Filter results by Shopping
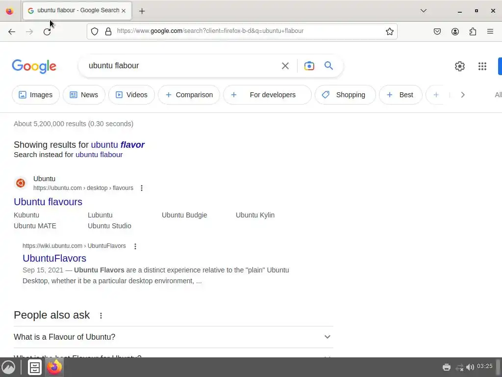Screen dimensions: 502x377 point(345,95)
